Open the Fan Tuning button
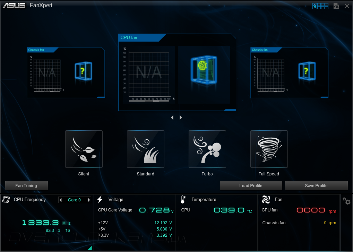 26,186
